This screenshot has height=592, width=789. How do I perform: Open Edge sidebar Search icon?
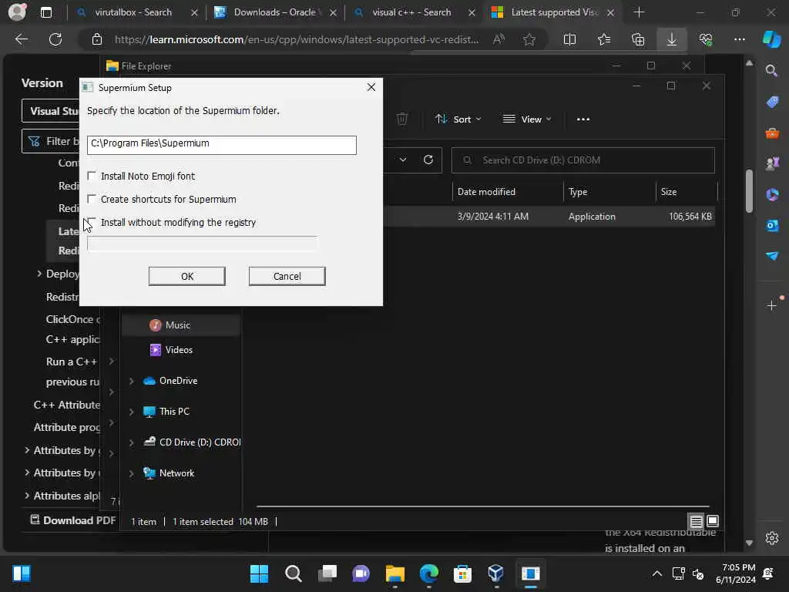(x=771, y=71)
